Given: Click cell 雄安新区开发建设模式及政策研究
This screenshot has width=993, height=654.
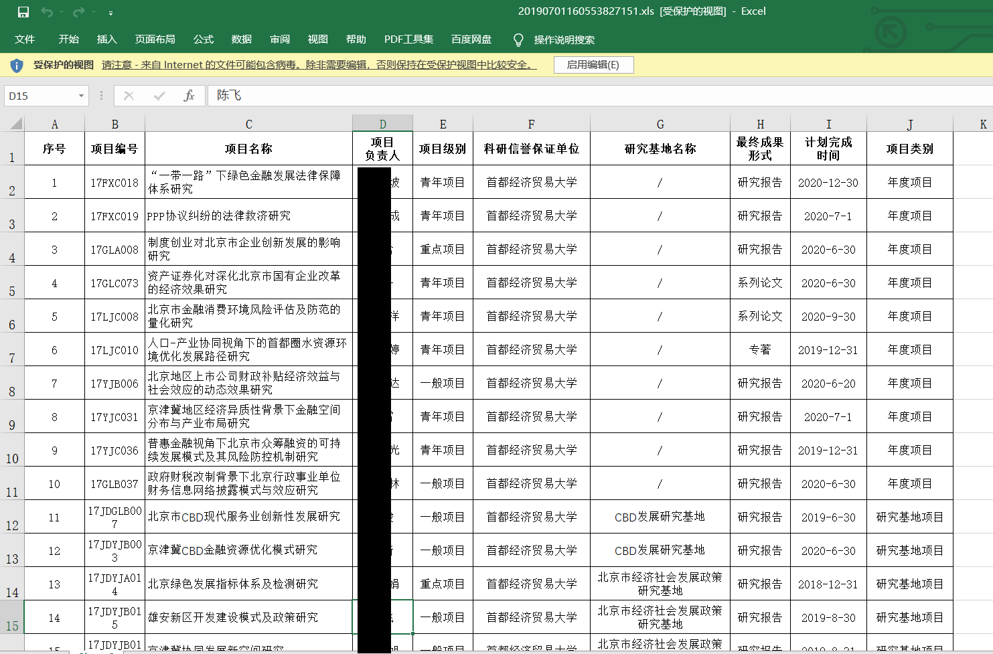Looking at the screenshot, I should [x=248, y=617].
